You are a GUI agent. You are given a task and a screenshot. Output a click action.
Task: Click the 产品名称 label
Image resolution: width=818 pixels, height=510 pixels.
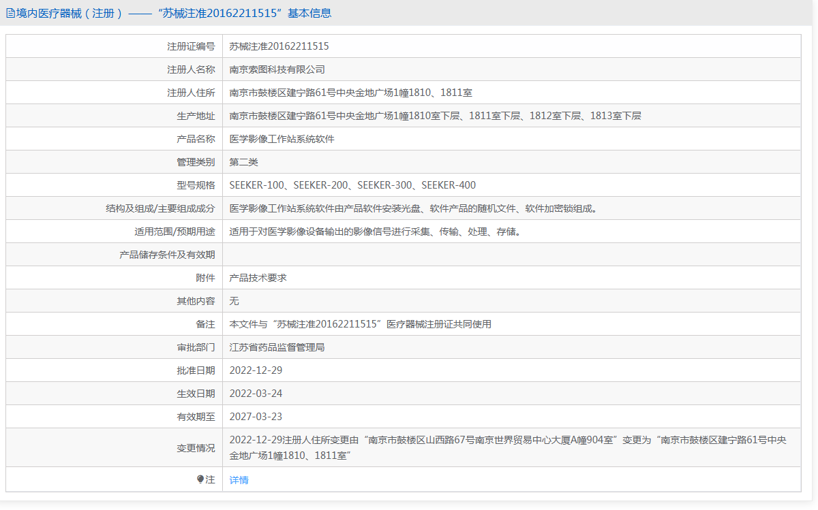tap(196, 139)
